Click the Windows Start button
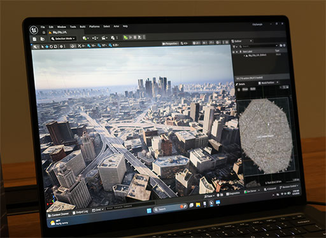The image size is (326, 238). (149, 211)
